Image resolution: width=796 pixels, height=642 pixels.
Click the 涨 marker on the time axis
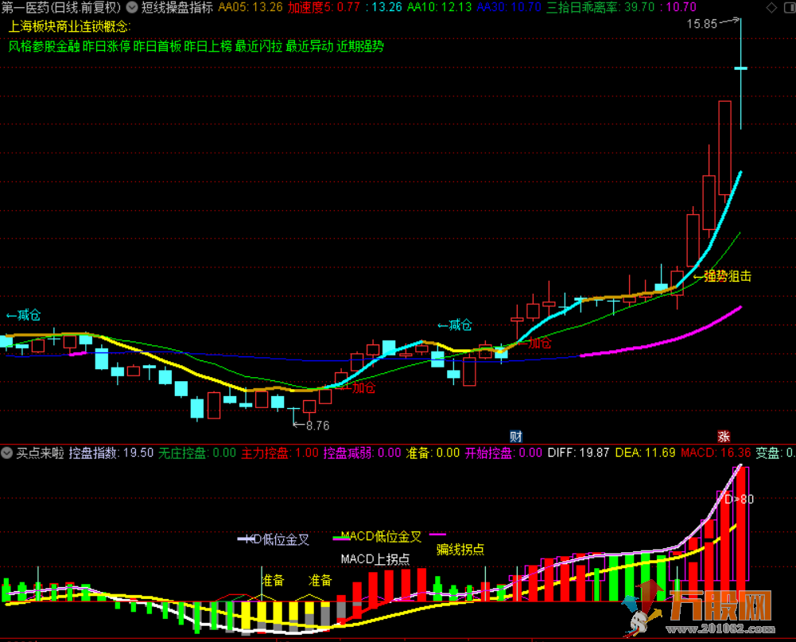click(x=724, y=436)
